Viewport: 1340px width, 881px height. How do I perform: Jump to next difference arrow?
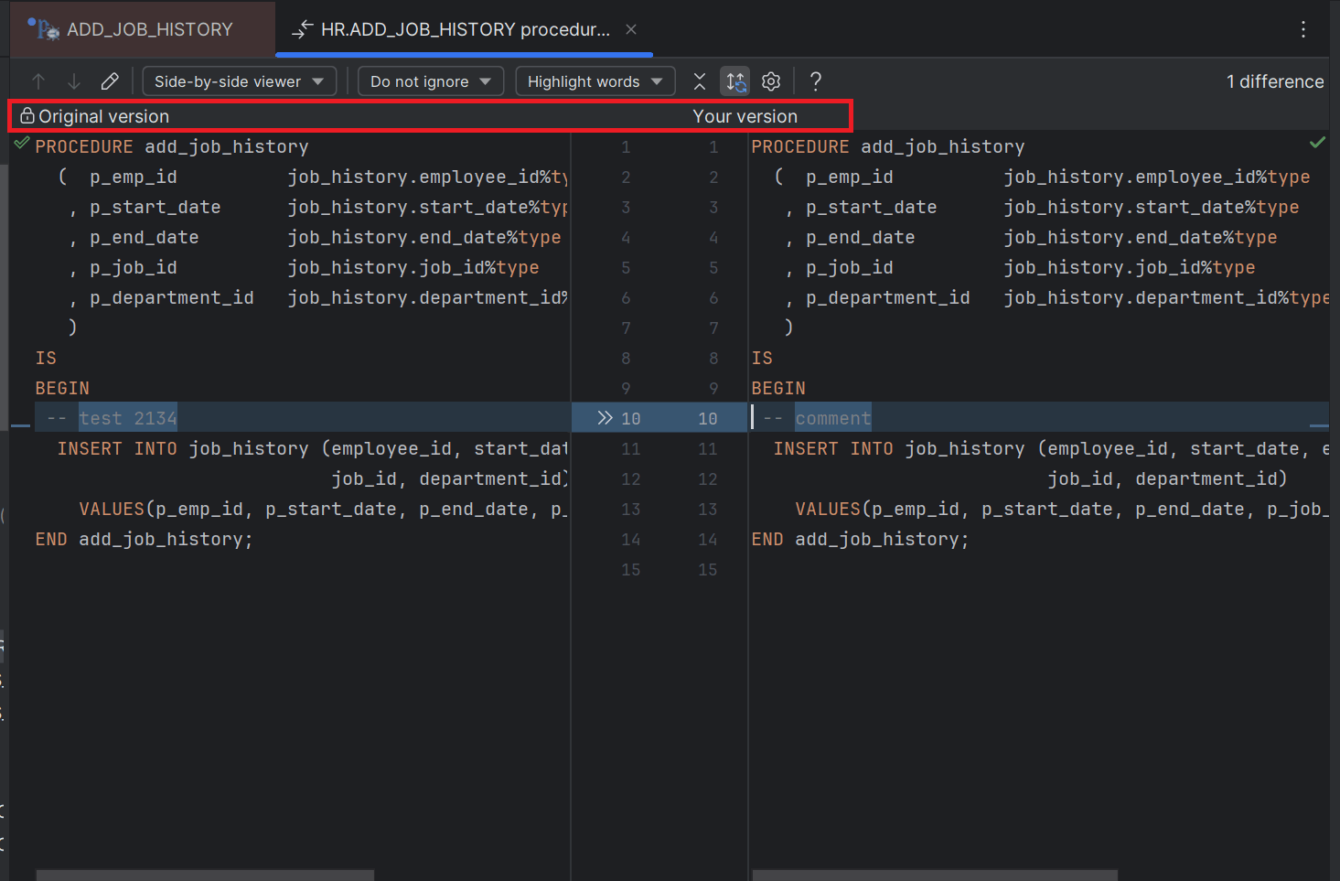tap(73, 81)
